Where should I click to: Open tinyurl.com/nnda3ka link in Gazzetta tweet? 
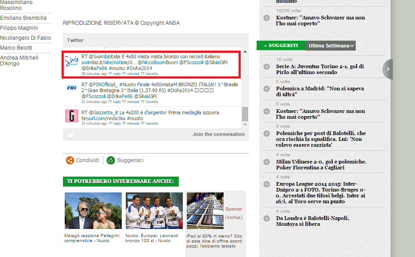tap(103, 118)
